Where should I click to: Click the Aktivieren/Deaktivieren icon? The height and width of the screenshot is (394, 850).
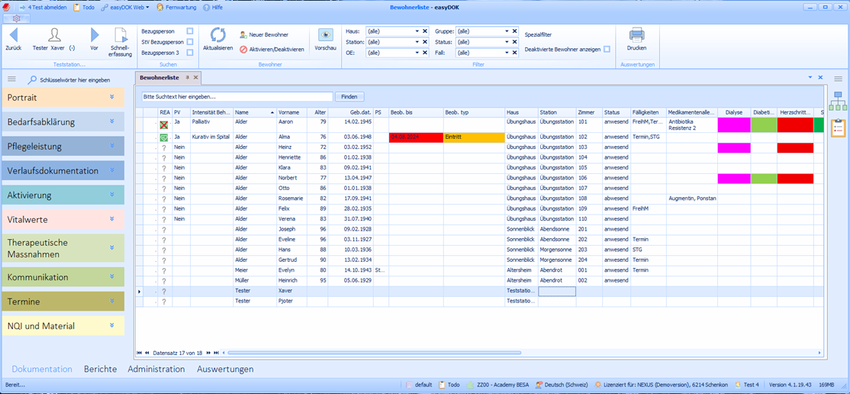pyautogui.click(x=243, y=49)
